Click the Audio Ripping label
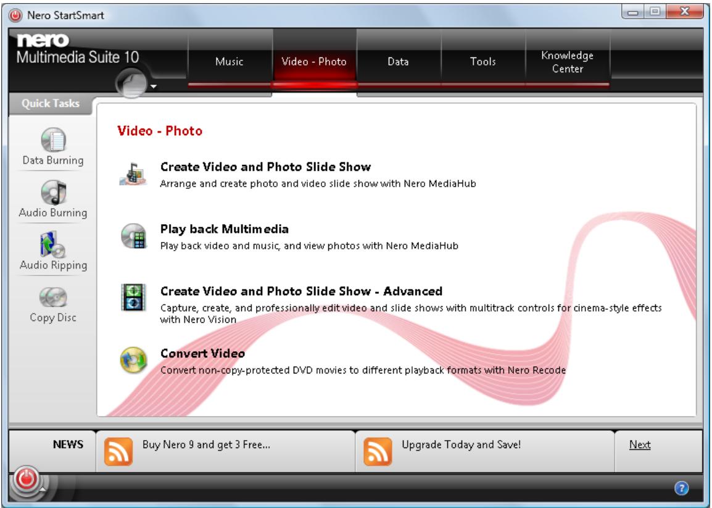The image size is (712, 508). click(x=53, y=265)
